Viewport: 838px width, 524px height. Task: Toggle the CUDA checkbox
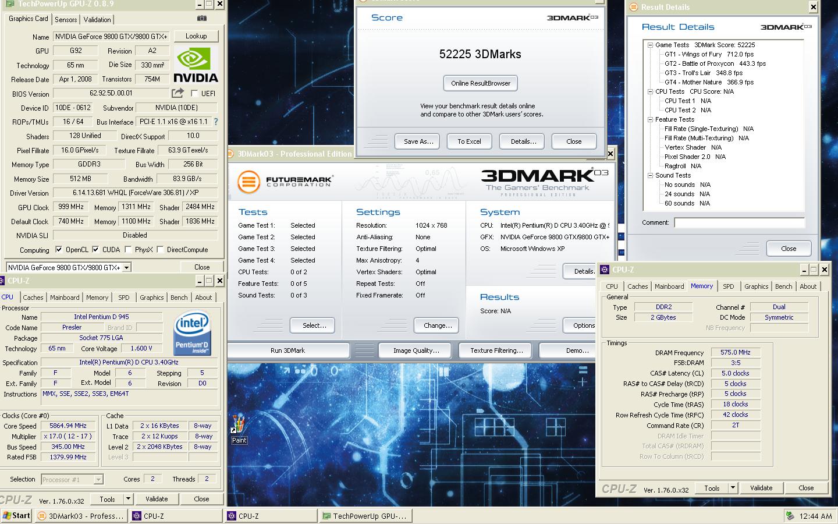pos(95,250)
